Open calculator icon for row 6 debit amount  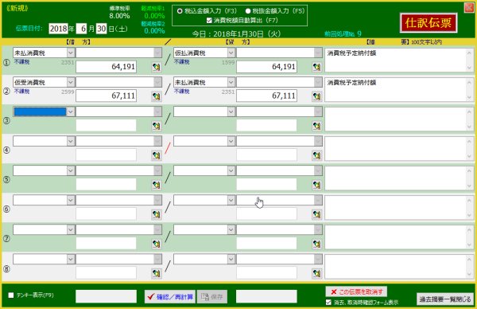pos(157,214)
